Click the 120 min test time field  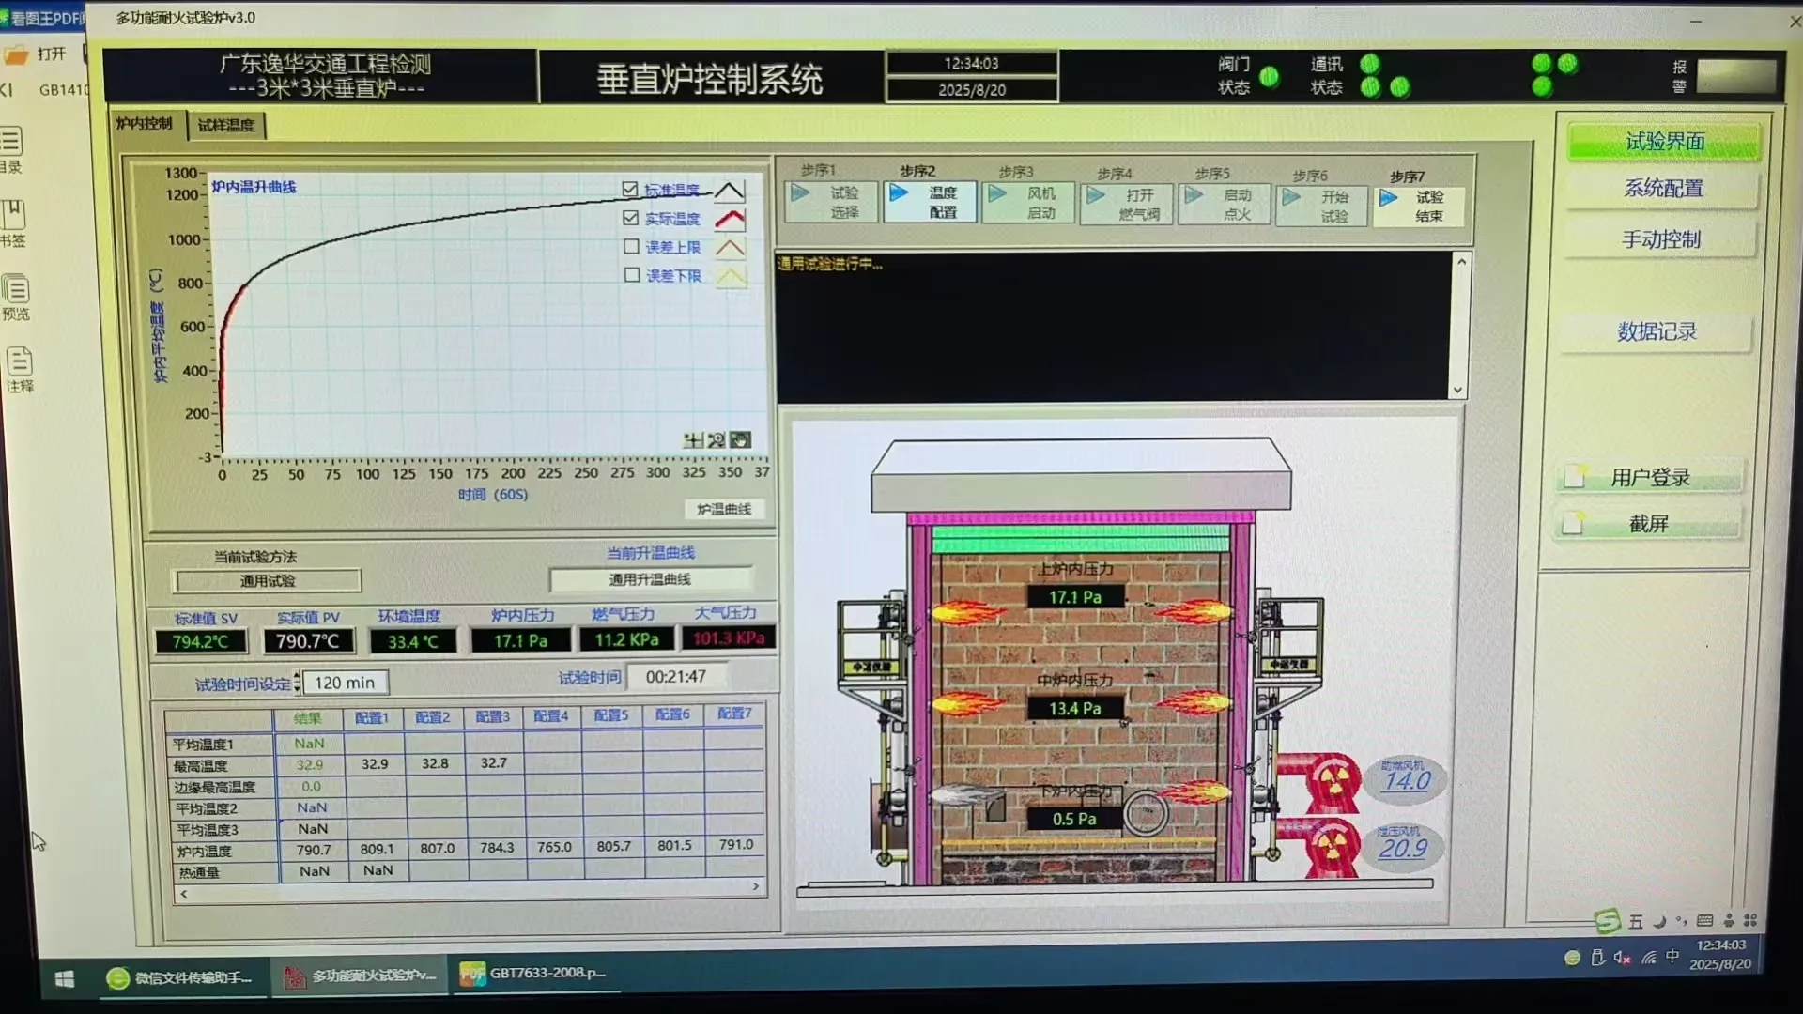point(346,682)
